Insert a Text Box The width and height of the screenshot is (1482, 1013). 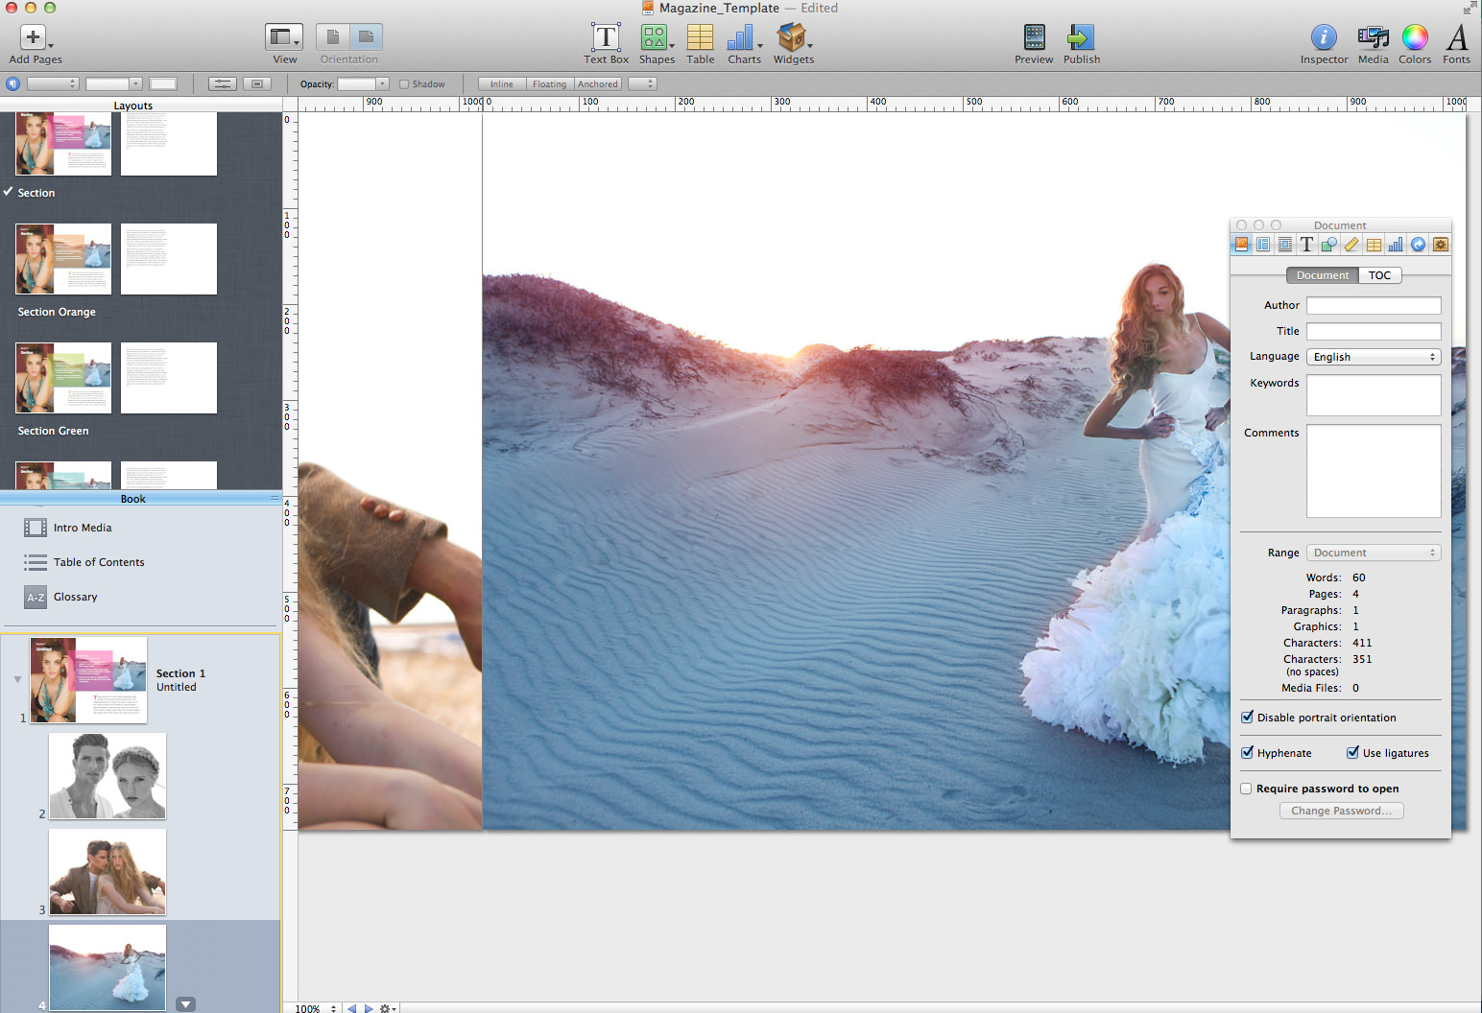(x=606, y=37)
